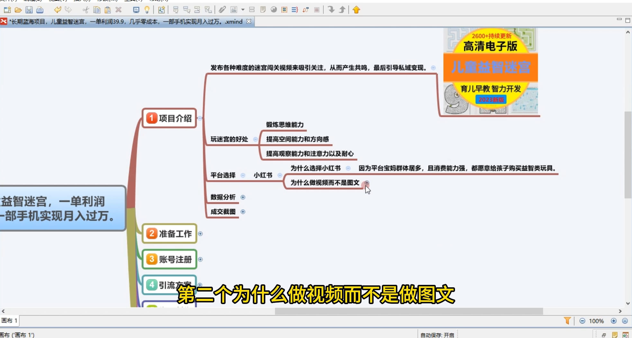Click the 100% zoom level control
632x338 pixels.
tap(597, 321)
